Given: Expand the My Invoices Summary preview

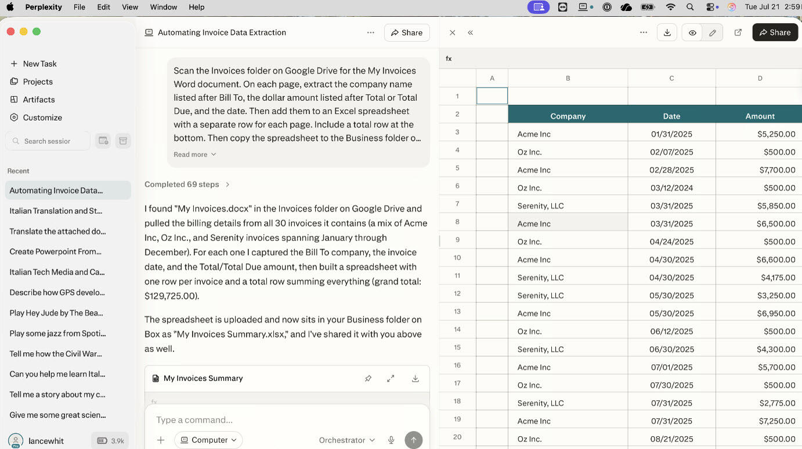Looking at the screenshot, I should point(391,378).
